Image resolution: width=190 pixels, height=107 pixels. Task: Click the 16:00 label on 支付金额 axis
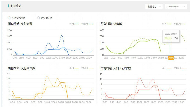(x=69, y=58)
